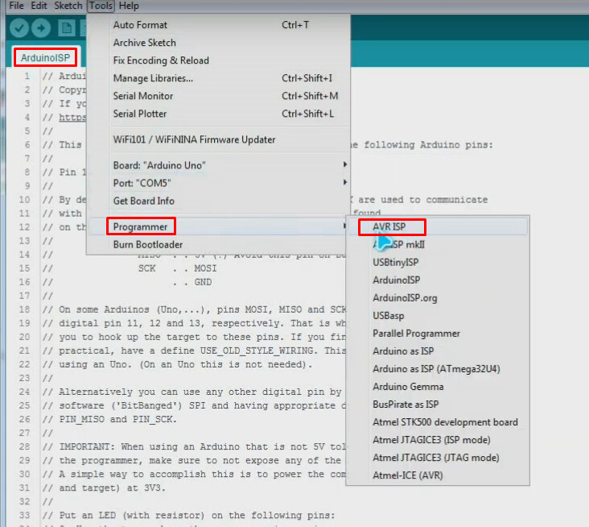Screen dimensions: 589x527
Task: Select Arduino as ISP programmer
Action: (438, 351)
